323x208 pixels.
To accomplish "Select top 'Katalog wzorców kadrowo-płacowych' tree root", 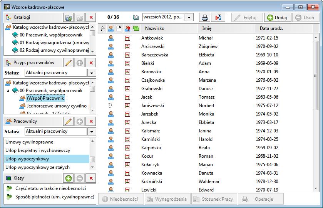I will [x=51, y=27].
